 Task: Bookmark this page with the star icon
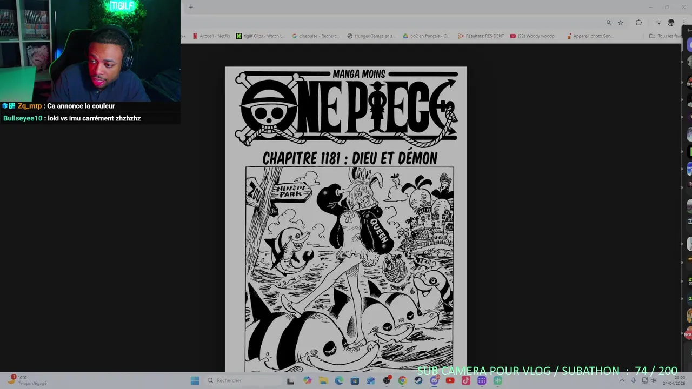[621, 22]
